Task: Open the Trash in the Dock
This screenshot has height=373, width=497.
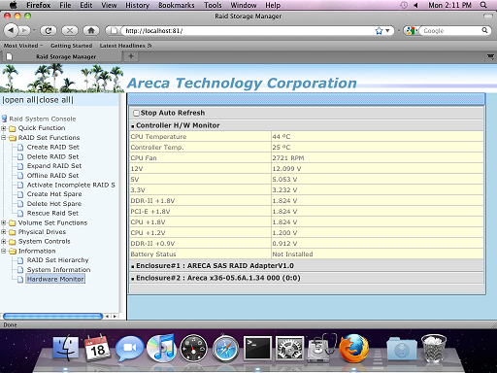Action: click(x=434, y=348)
